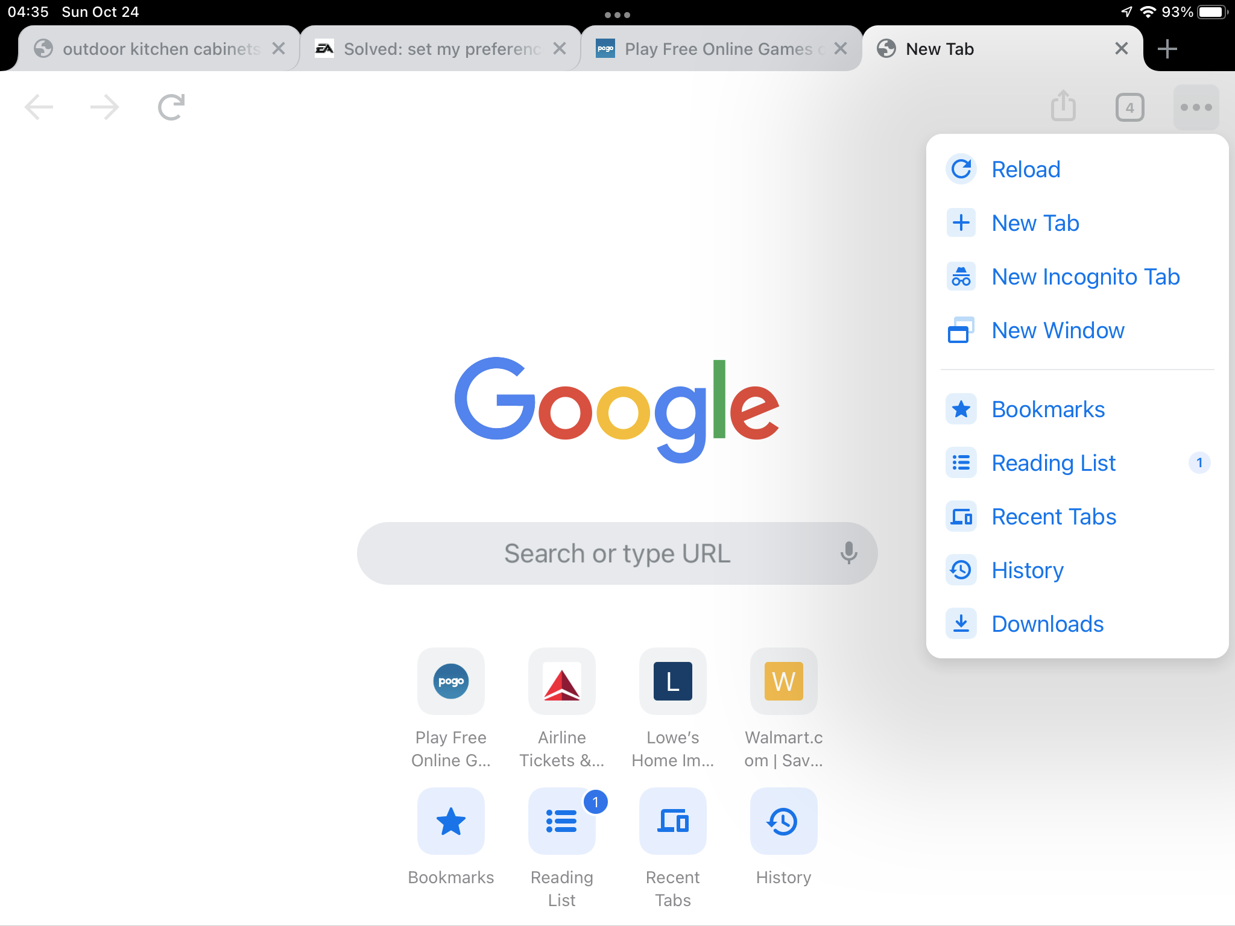This screenshot has width=1235, height=926.
Task: Open Reading List tile on the page
Action: click(562, 821)
